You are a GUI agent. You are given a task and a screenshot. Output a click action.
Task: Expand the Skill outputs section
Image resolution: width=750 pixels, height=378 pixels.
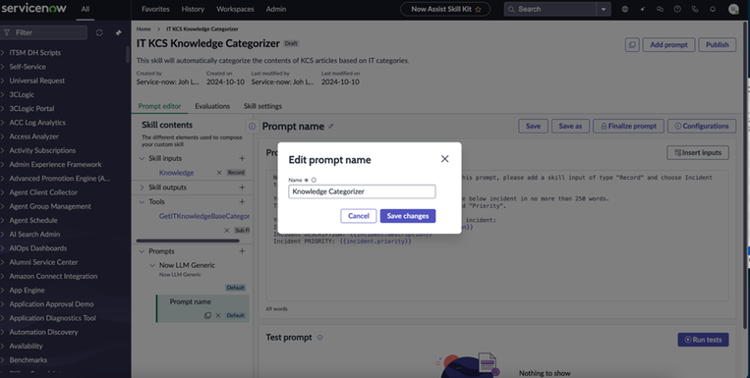143,188
